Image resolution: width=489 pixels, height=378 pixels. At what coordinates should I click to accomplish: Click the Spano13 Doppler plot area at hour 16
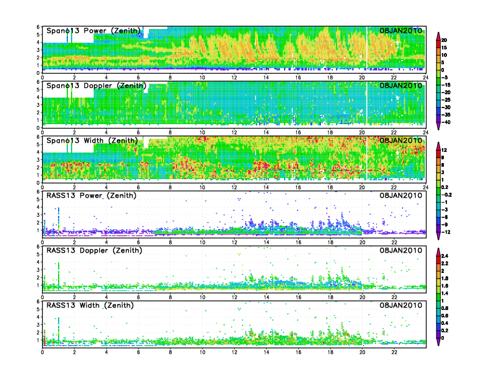pyautogui.click(x=298, y=105)
